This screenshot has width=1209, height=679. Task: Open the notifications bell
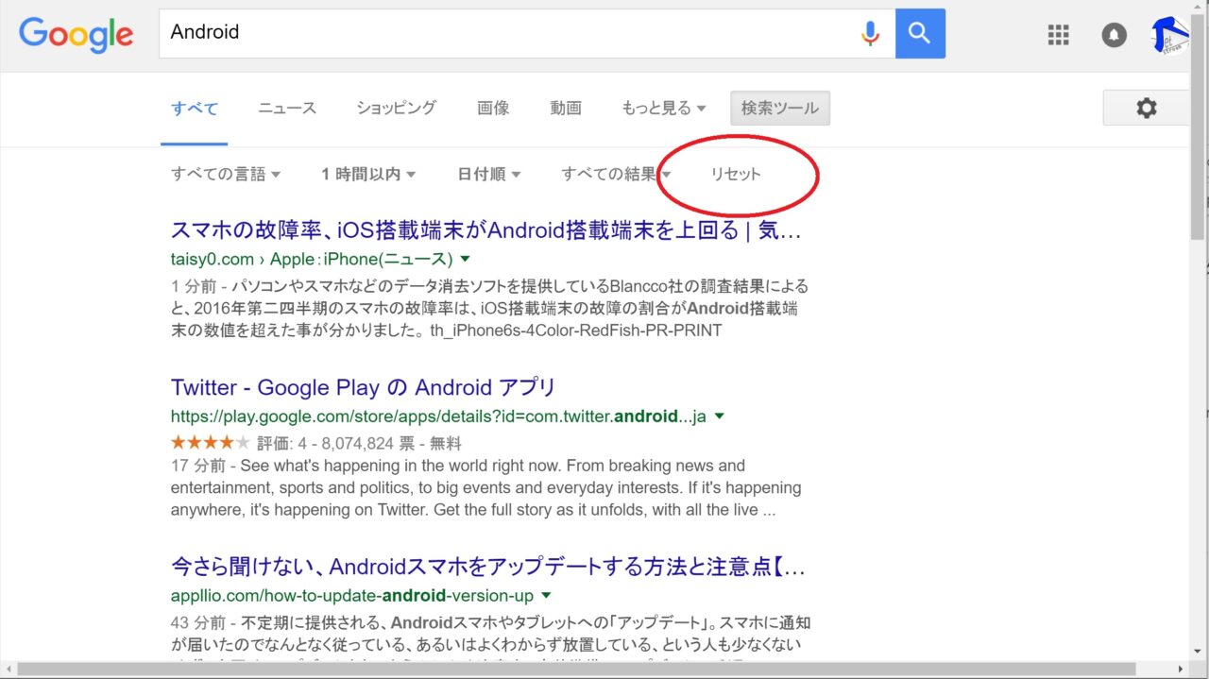click(x=1115, y=35)
